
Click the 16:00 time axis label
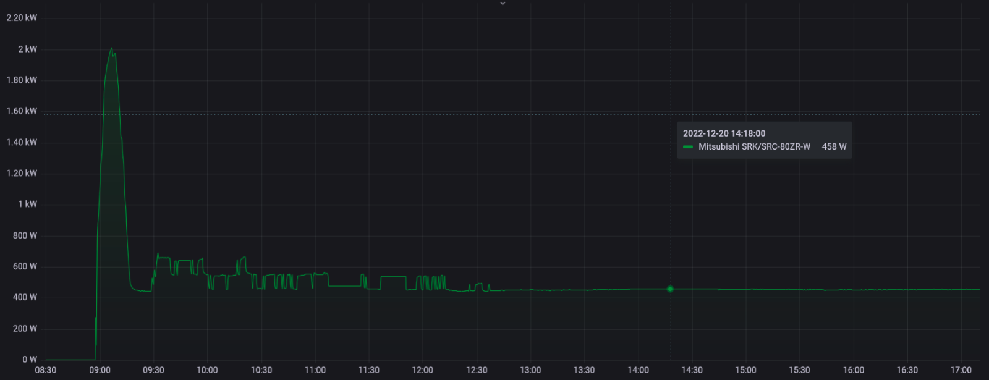pos(854,370)
